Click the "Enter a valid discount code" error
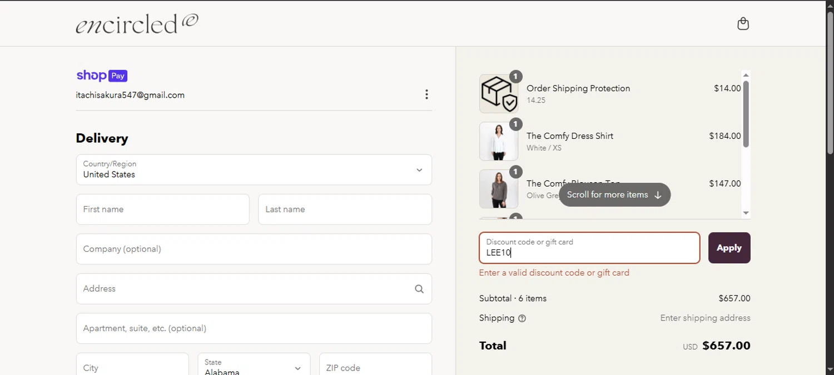 554,273
